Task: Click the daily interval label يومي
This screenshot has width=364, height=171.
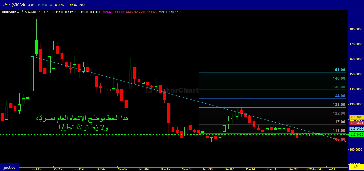Action: 31,5
